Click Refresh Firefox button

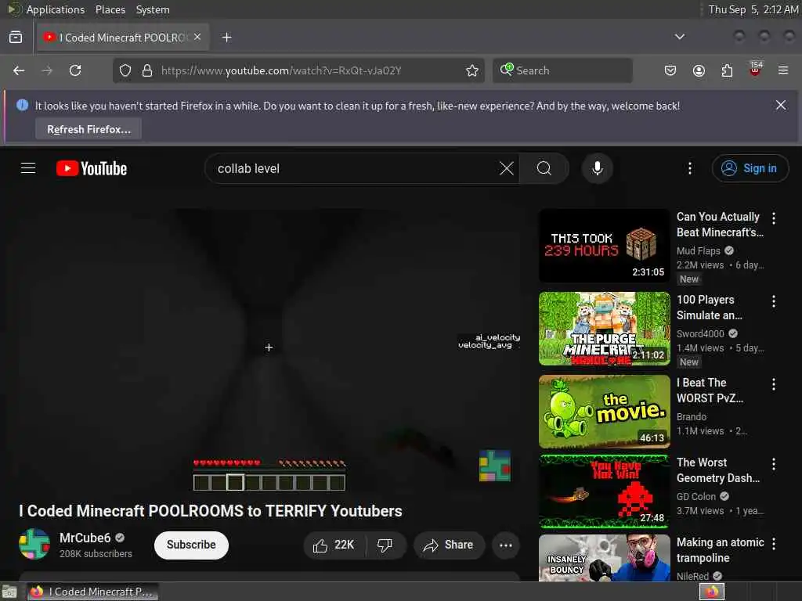(x=89, y=129)
